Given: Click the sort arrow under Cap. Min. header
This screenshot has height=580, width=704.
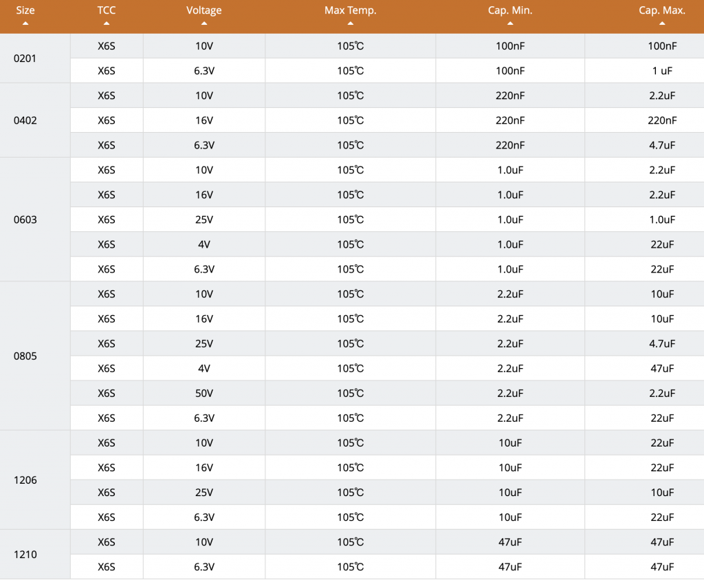Looking at the screenshot, I should [510, 23].
